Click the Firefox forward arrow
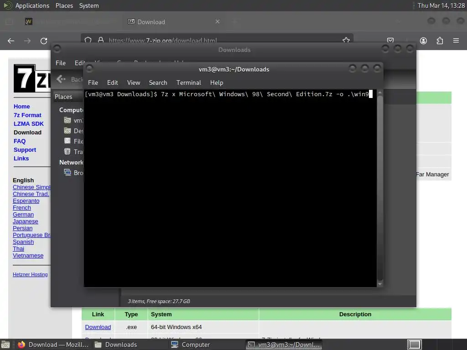Screen dimensions: 467x350 coord(27,41)
